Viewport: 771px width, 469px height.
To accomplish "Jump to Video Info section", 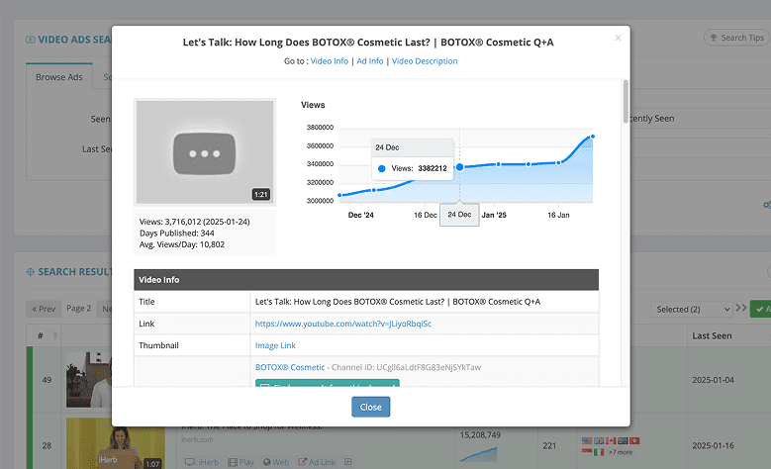I will 330,61.
